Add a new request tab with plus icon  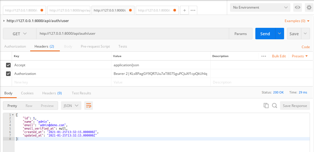184,10
